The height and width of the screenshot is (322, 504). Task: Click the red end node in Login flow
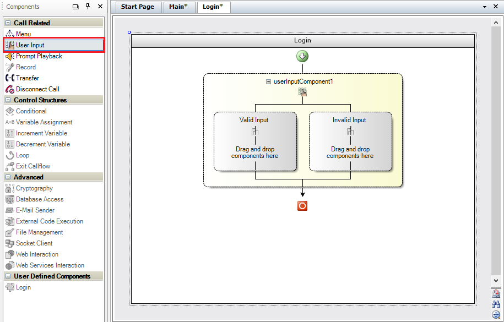(302, 206)
